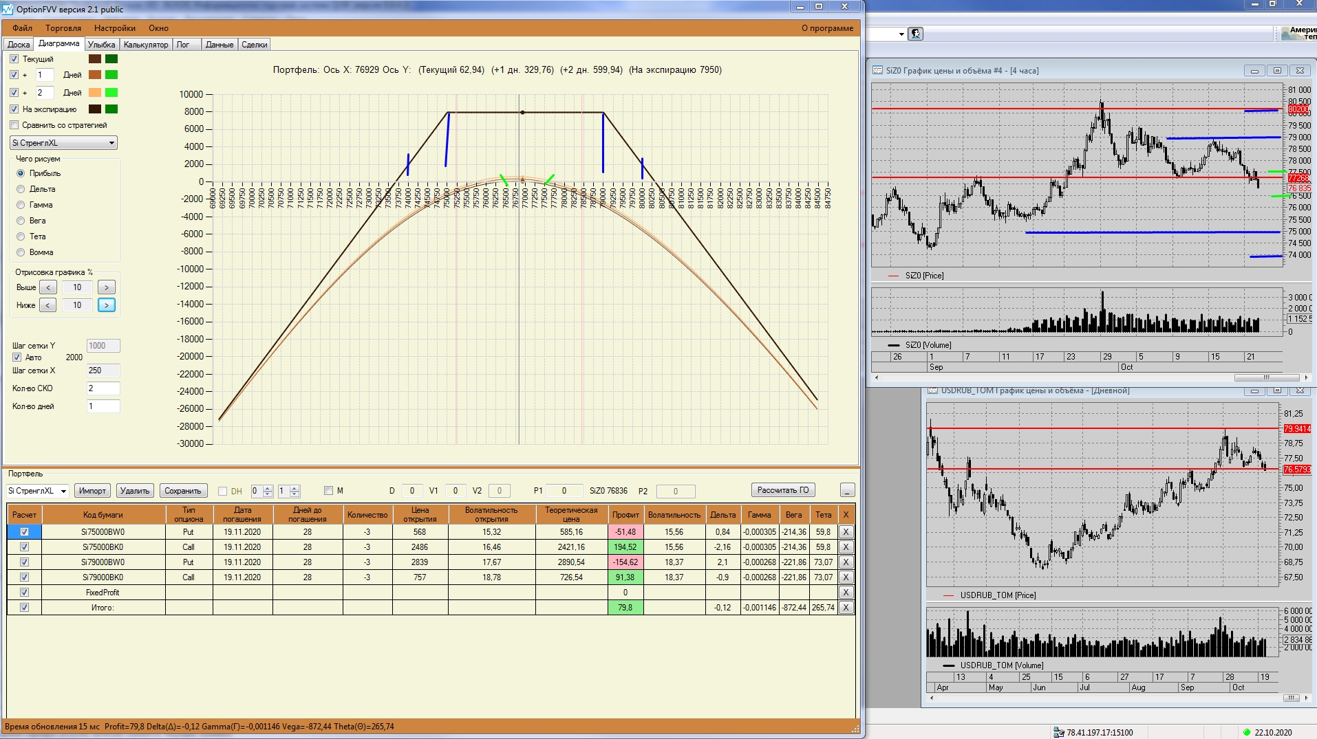Select the Дельта radio button
Screen dimensions: 1317x739
point(21,189)
